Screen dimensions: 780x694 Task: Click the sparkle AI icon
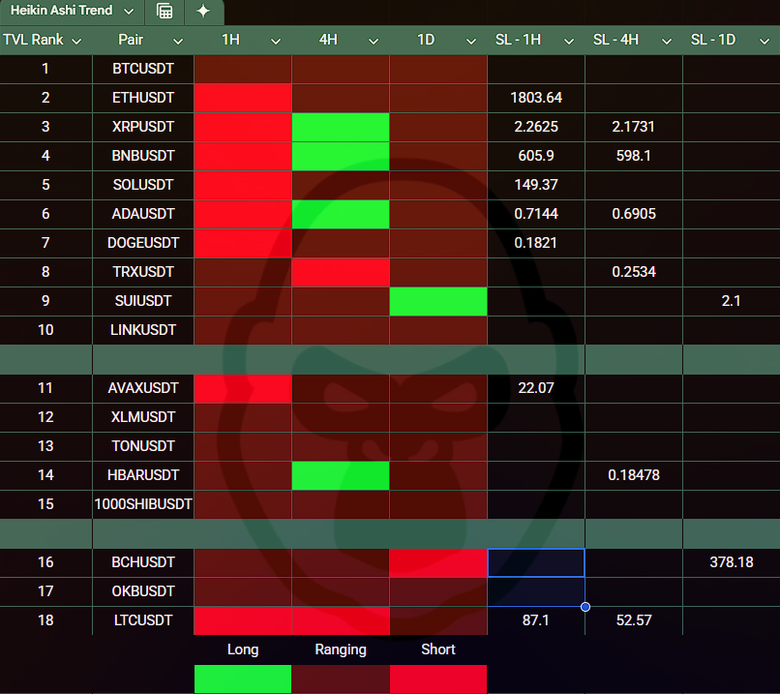[203, 11]
